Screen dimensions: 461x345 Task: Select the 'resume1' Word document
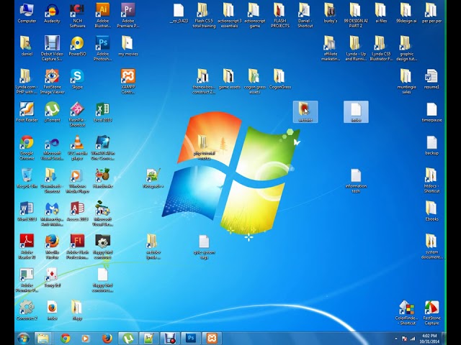click(x=432, y=79)
